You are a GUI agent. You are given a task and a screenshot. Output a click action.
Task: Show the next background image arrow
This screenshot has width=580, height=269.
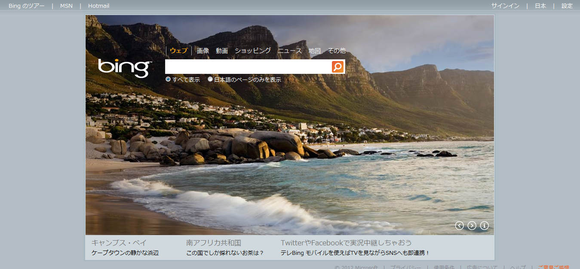(472, 226)
